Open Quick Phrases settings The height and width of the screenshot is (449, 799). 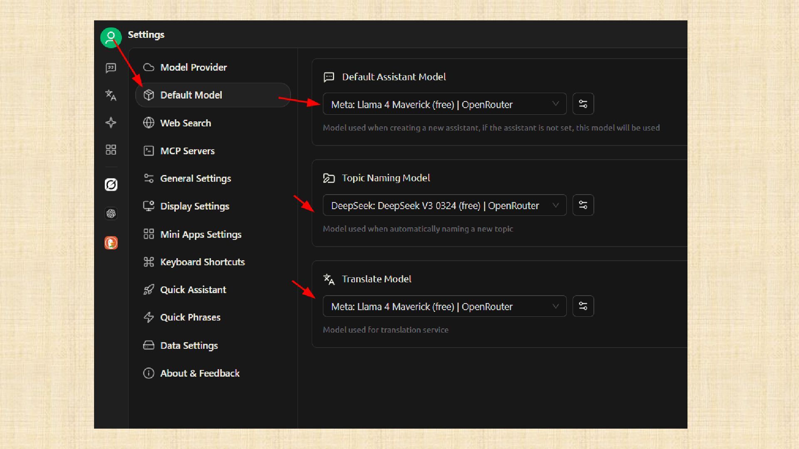tap(213, 317)
